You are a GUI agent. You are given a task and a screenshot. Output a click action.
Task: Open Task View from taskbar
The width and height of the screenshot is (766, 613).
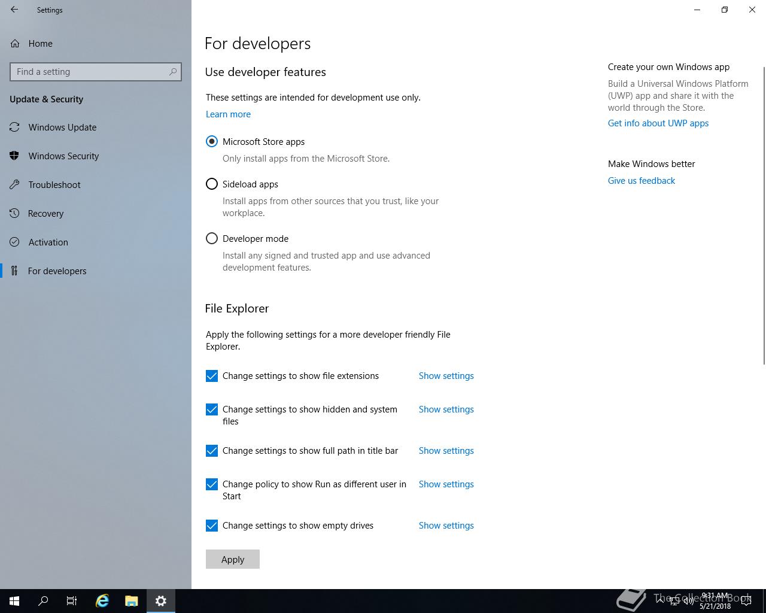72,601
